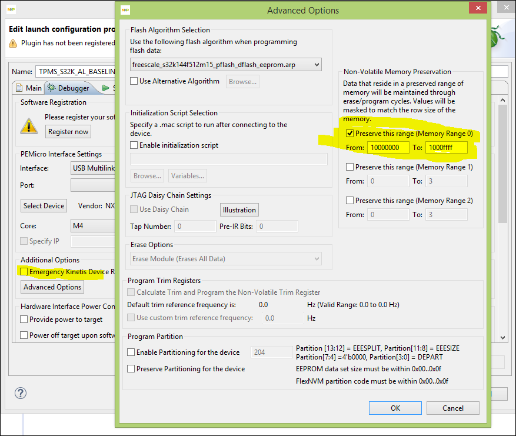Switch to the Main tab

[29, 88]
